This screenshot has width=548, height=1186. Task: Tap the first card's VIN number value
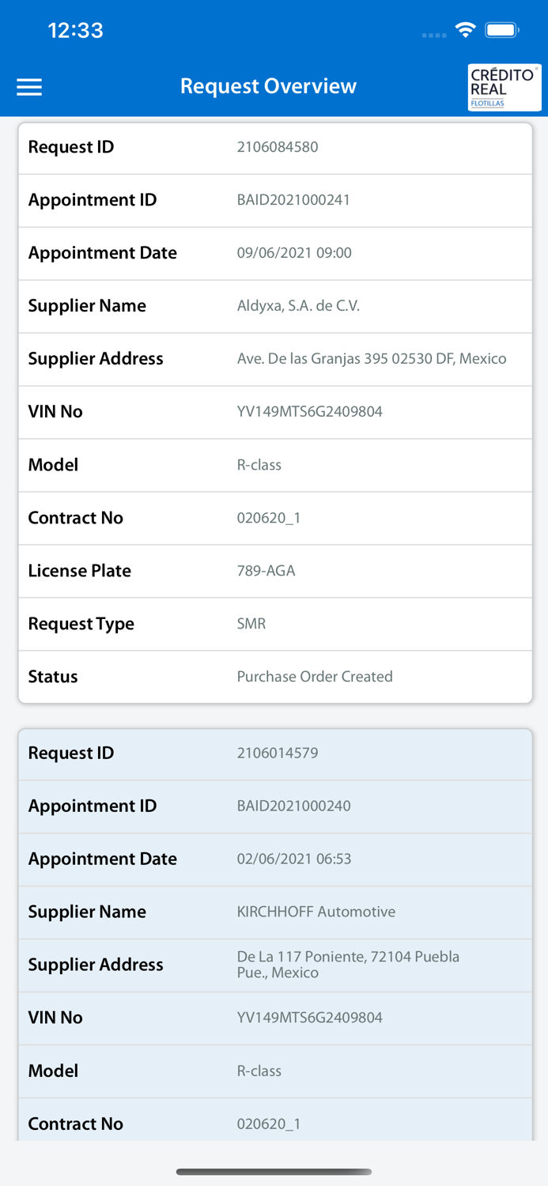pyautogui.click(x=309, y=412)
